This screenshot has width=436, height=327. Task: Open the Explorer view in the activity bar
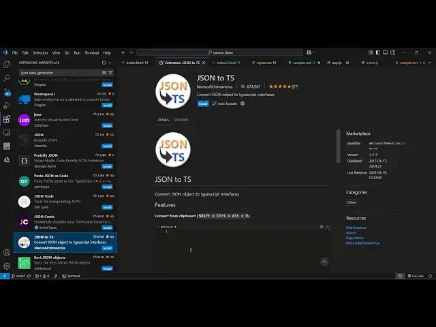tap(7, 65)
